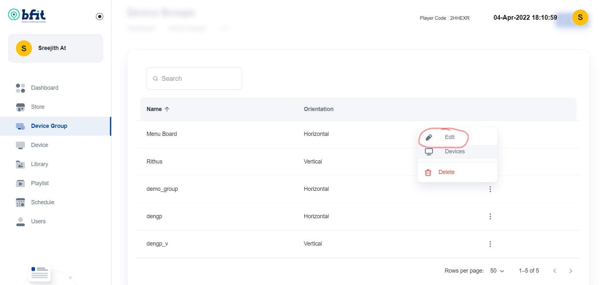Select demo_group name cell
608x285 pixels.
(162, 189)
